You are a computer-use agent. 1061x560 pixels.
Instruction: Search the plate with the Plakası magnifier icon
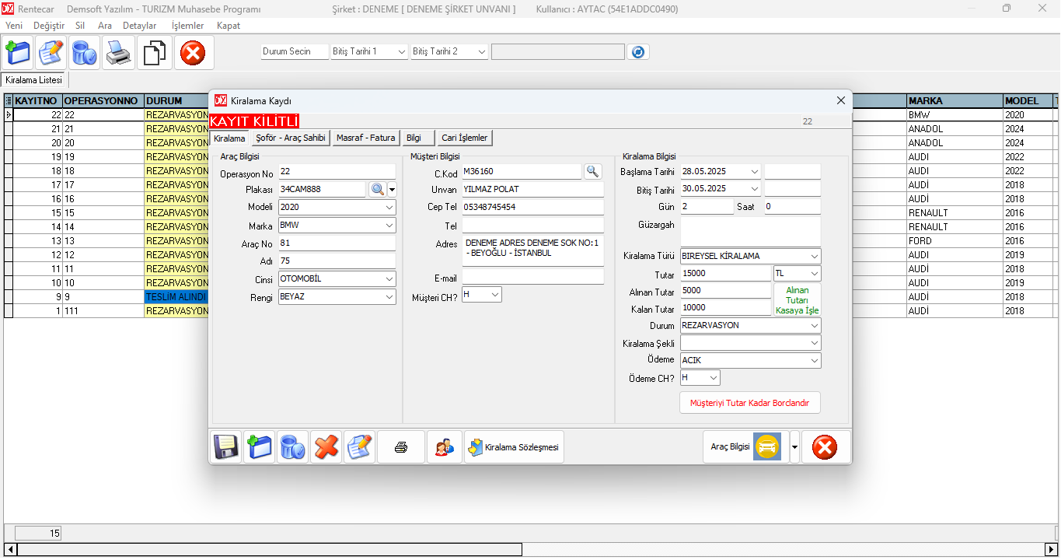[x=377, y=189]
